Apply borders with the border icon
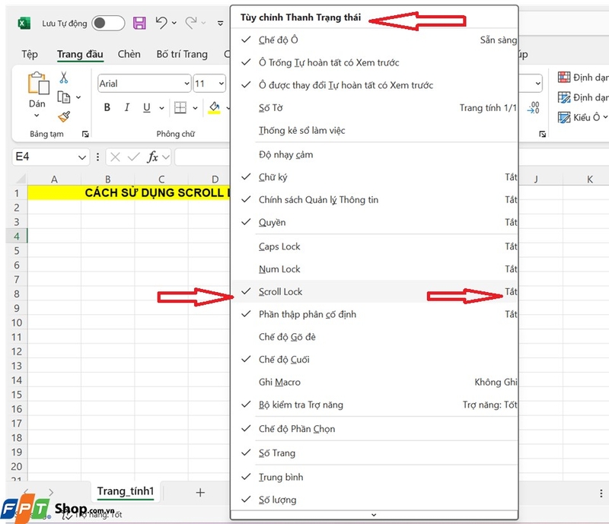609x524 pixels. (180, 107)
